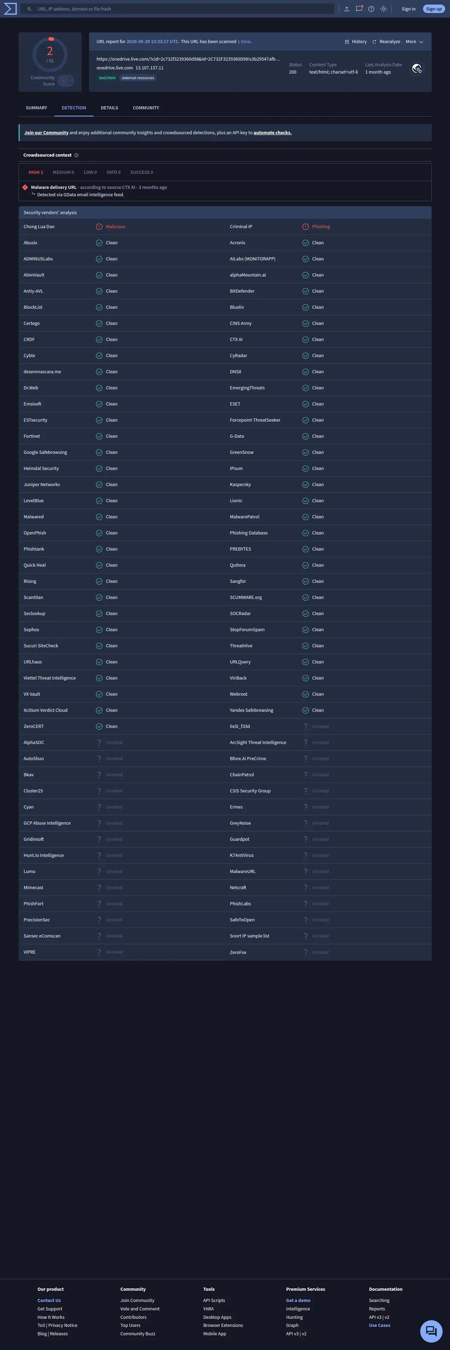Go to the COMMUNITY tab

coord(146,108)
